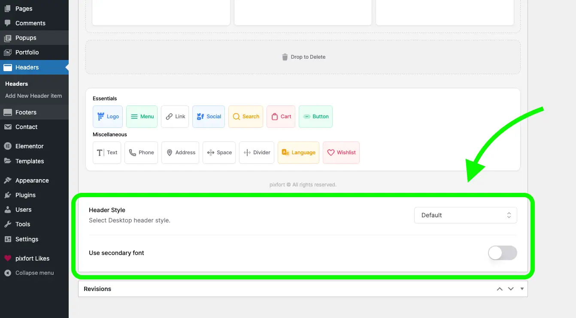Add the Menu element from Essentials

click(142, 116)
